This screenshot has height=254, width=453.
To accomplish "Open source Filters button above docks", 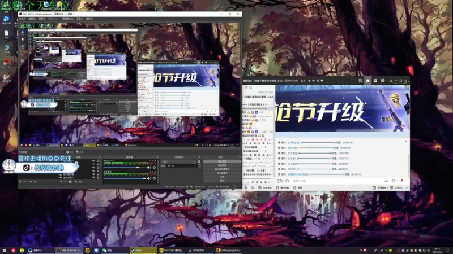I will pyautogui.click(x=80, y=152).
